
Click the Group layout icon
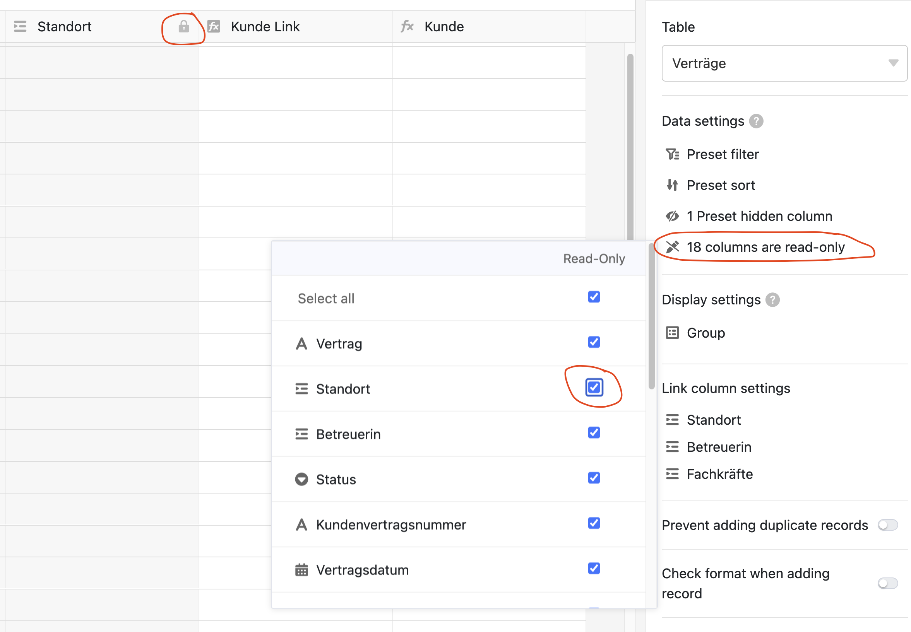[673, 333]
